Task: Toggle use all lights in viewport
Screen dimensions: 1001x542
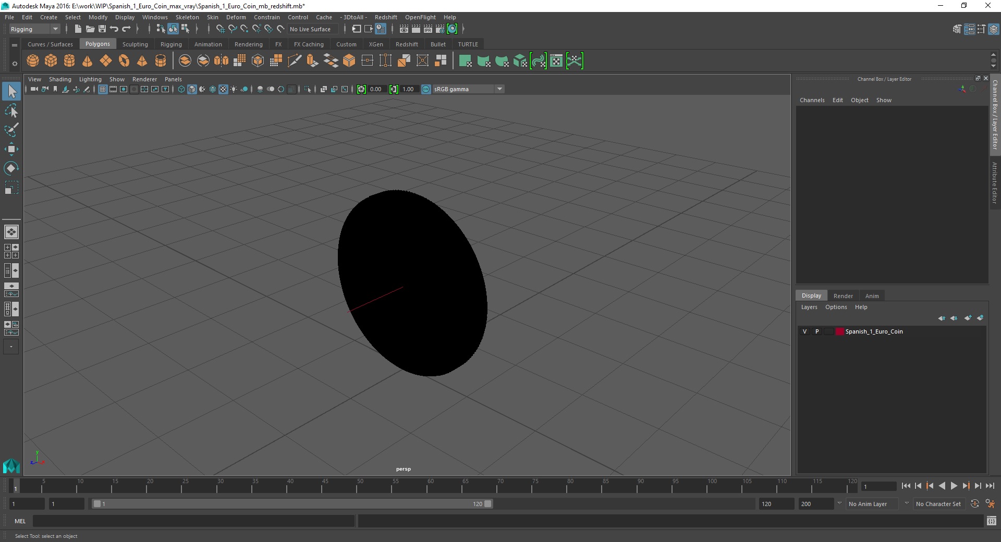Action: (234, 89)
